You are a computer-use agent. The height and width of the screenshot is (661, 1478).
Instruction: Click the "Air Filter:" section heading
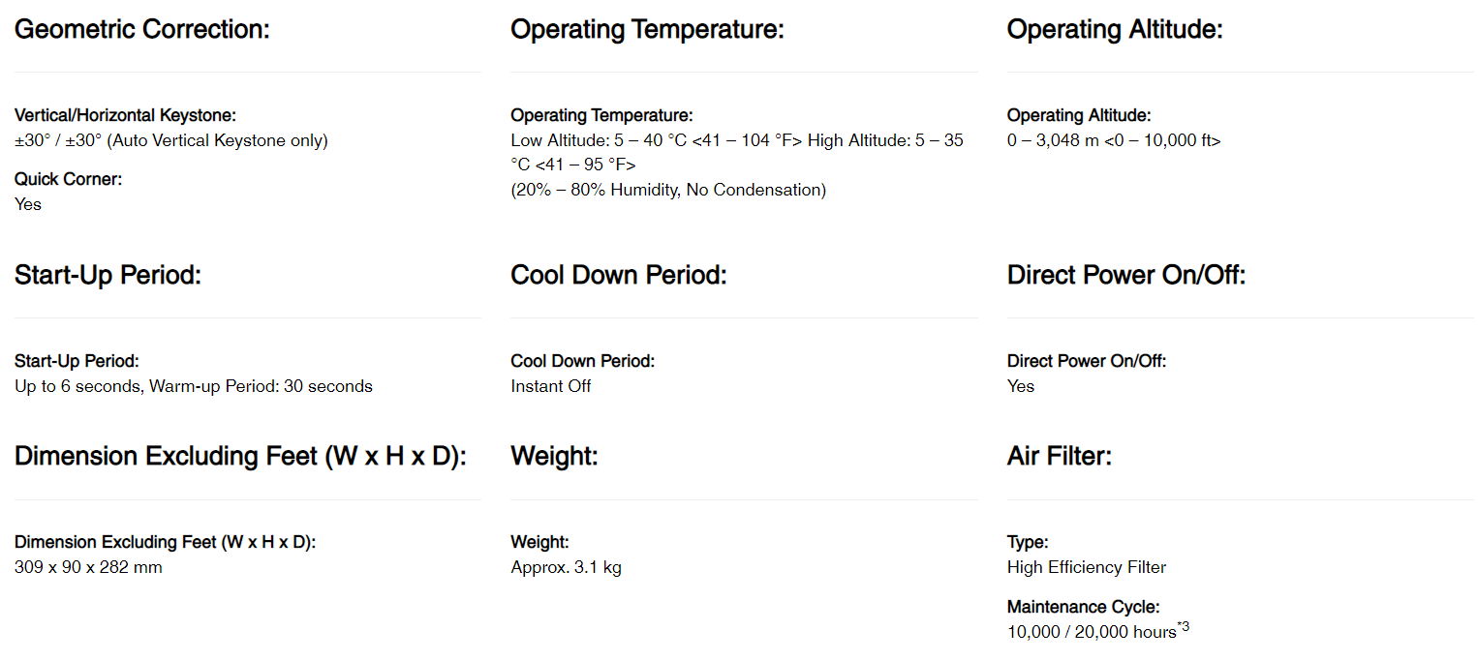[1059, 456]
